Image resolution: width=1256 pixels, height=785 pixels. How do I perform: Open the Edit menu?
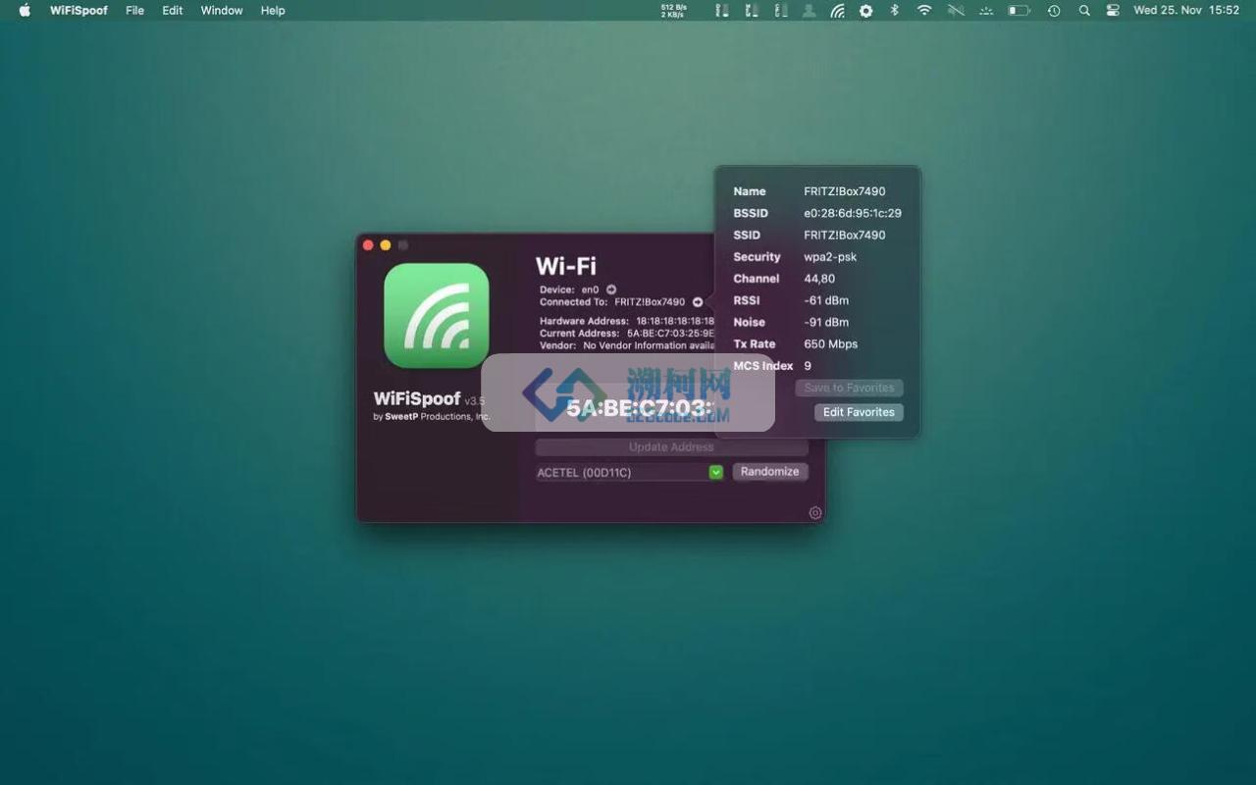[x=173, y=10]
